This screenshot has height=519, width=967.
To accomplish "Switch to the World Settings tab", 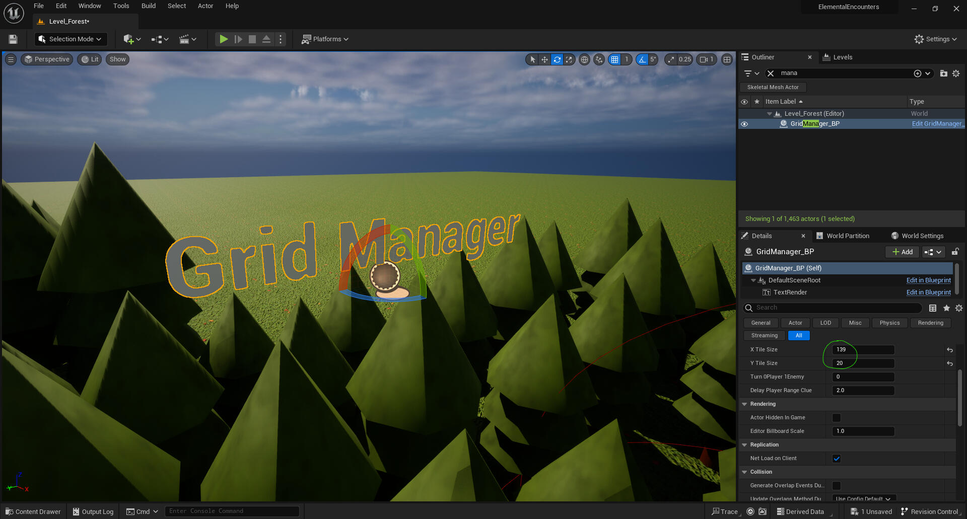I will (922, 236).
